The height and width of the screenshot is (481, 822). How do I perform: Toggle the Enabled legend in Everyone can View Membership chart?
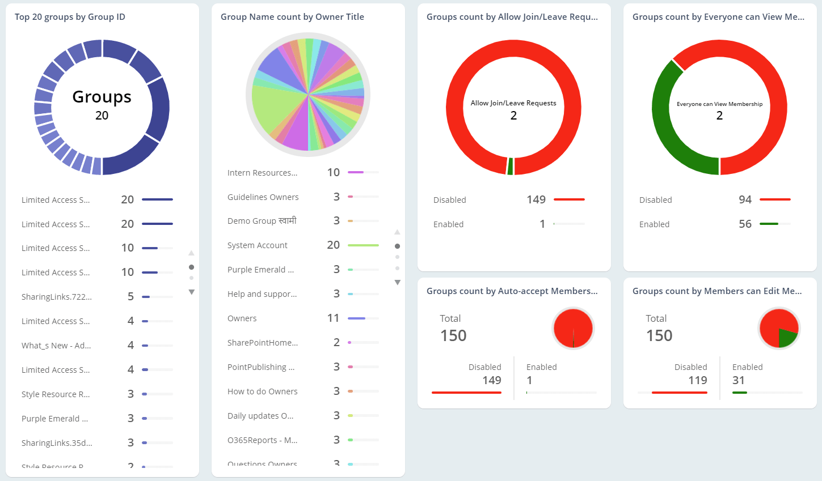pyautogui.click(x=654, y=224)
